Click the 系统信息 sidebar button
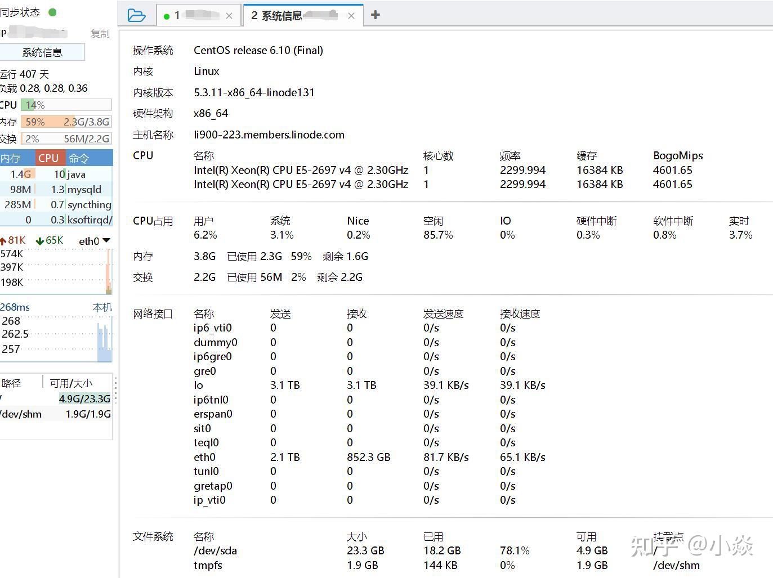 pyautogui.click(x=42, y=52)
